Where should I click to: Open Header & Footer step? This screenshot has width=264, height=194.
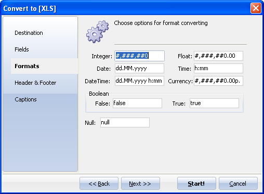[35, 83]
